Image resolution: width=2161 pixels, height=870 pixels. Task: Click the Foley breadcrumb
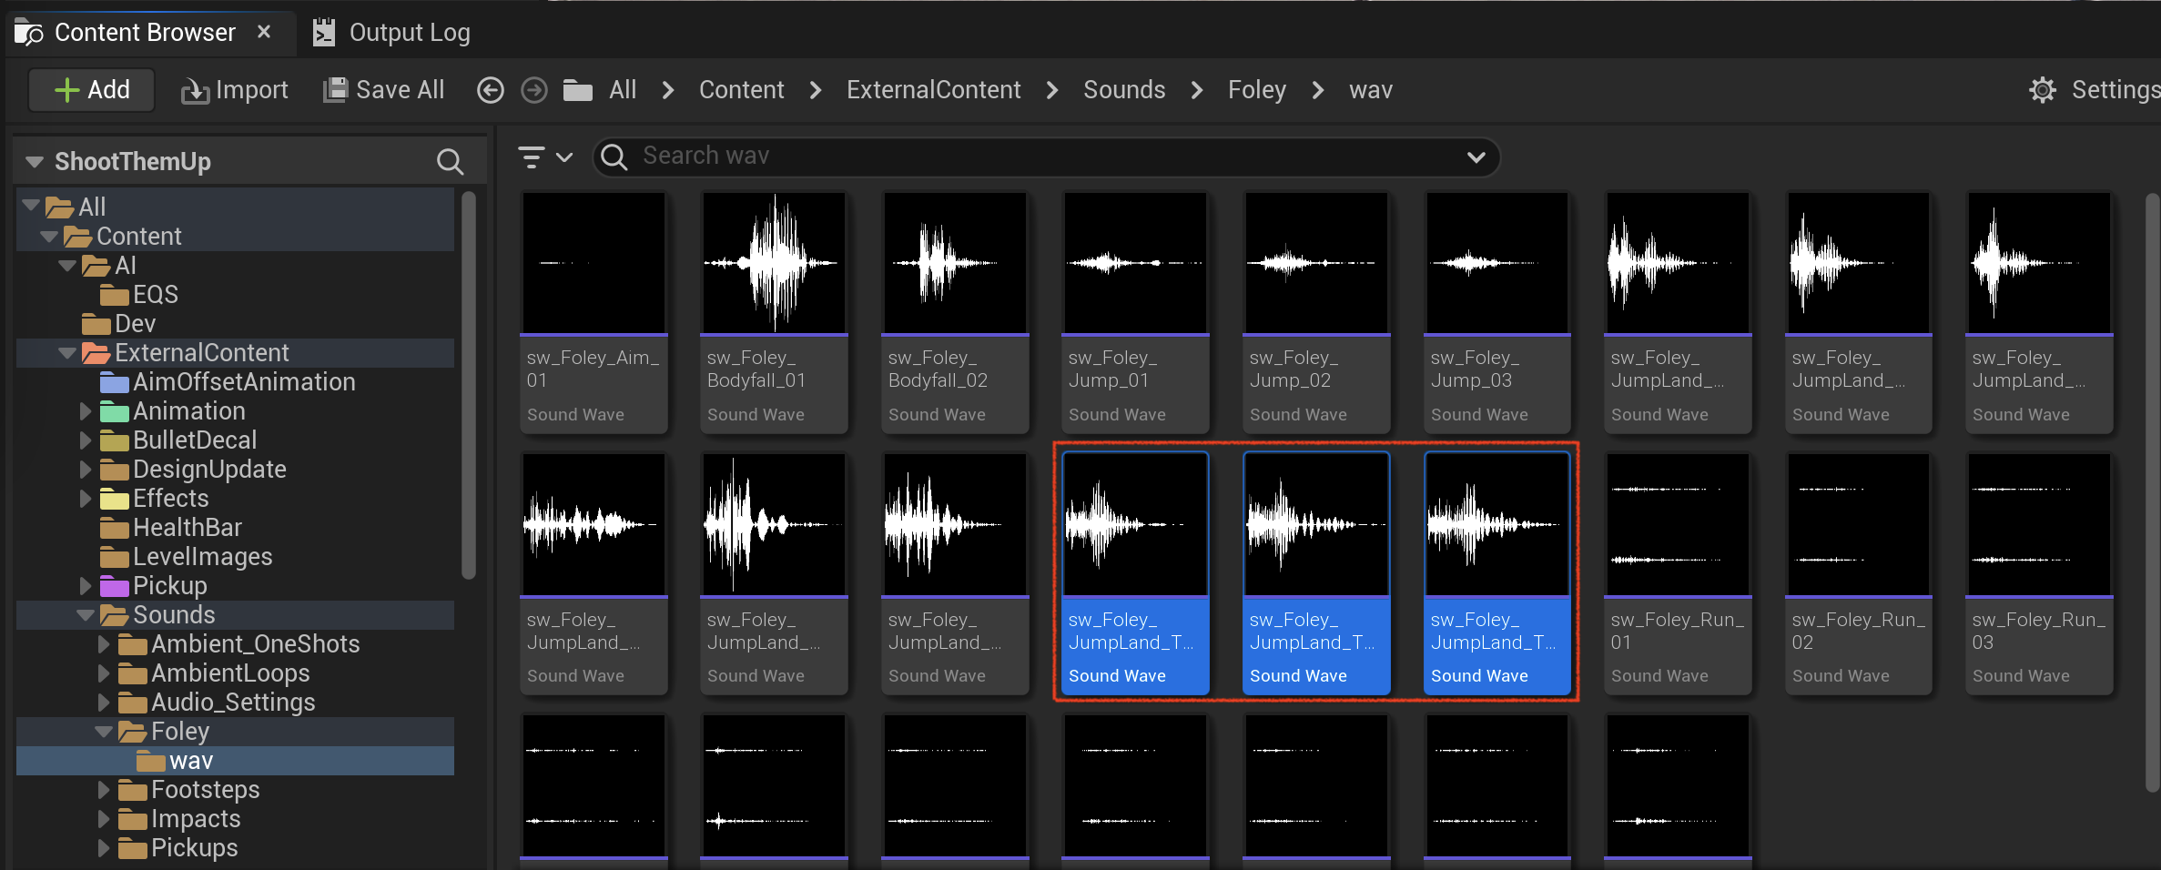point(1256,90)
